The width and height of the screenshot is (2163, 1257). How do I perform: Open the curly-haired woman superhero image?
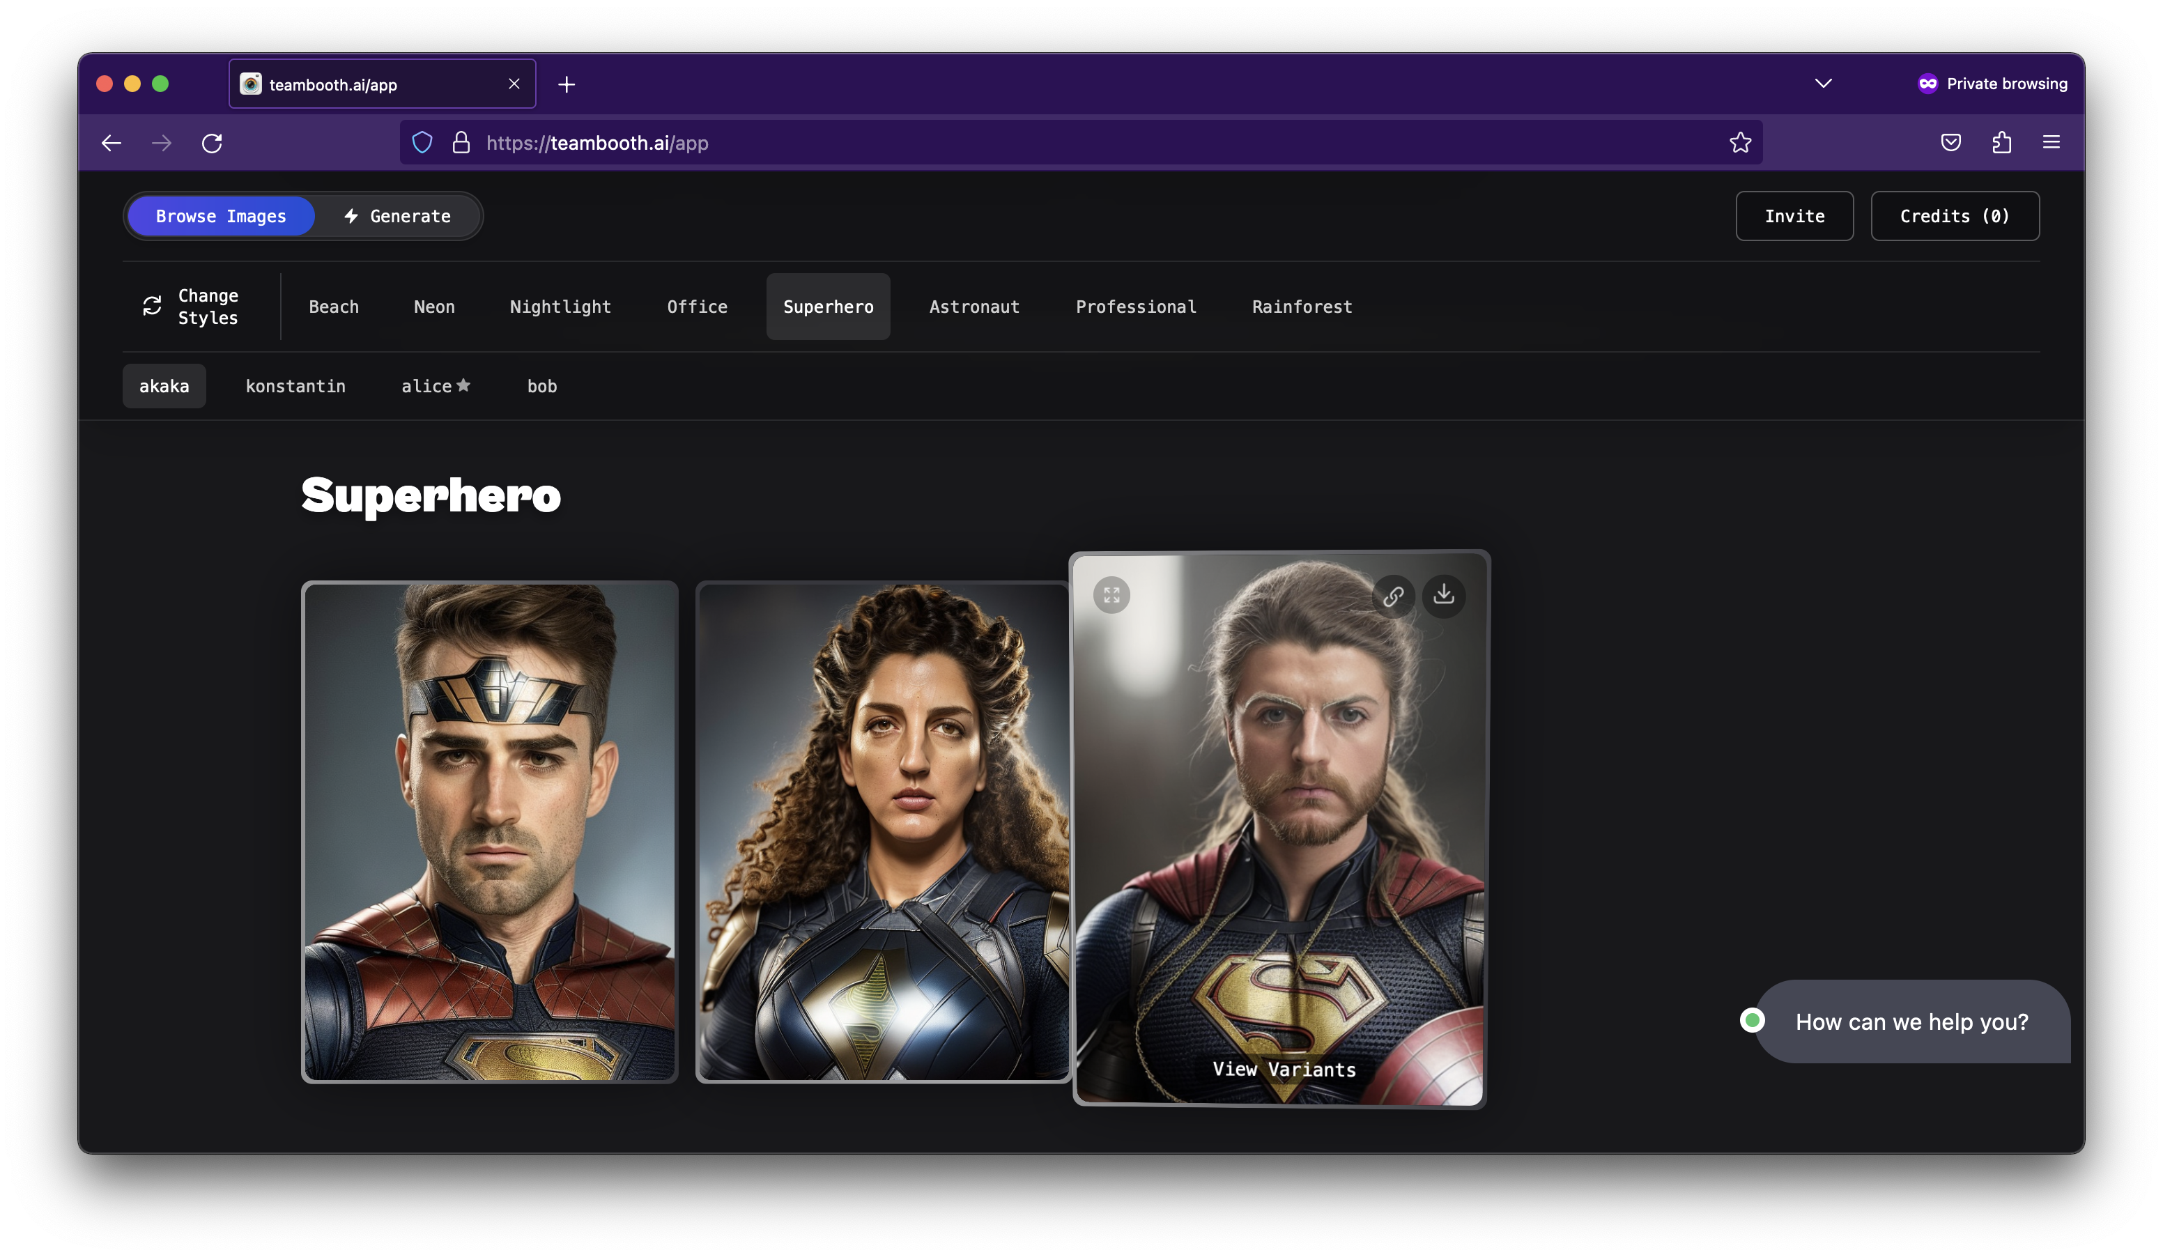(883, 831)
